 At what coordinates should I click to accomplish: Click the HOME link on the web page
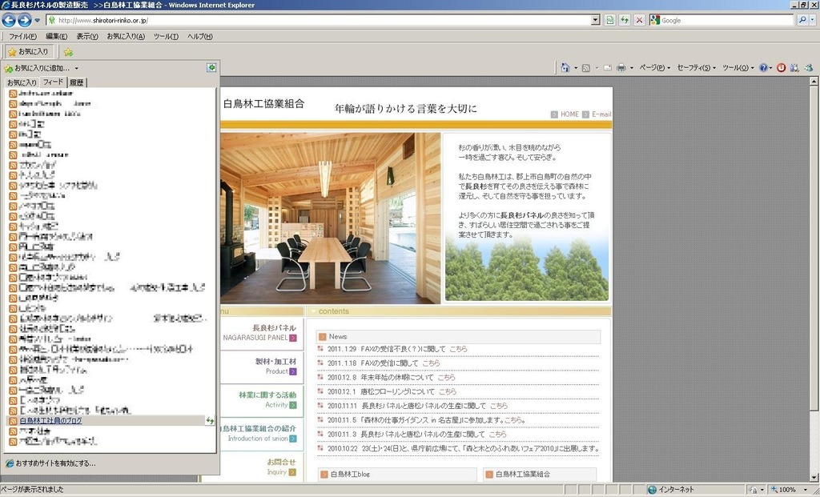(569, 114)
